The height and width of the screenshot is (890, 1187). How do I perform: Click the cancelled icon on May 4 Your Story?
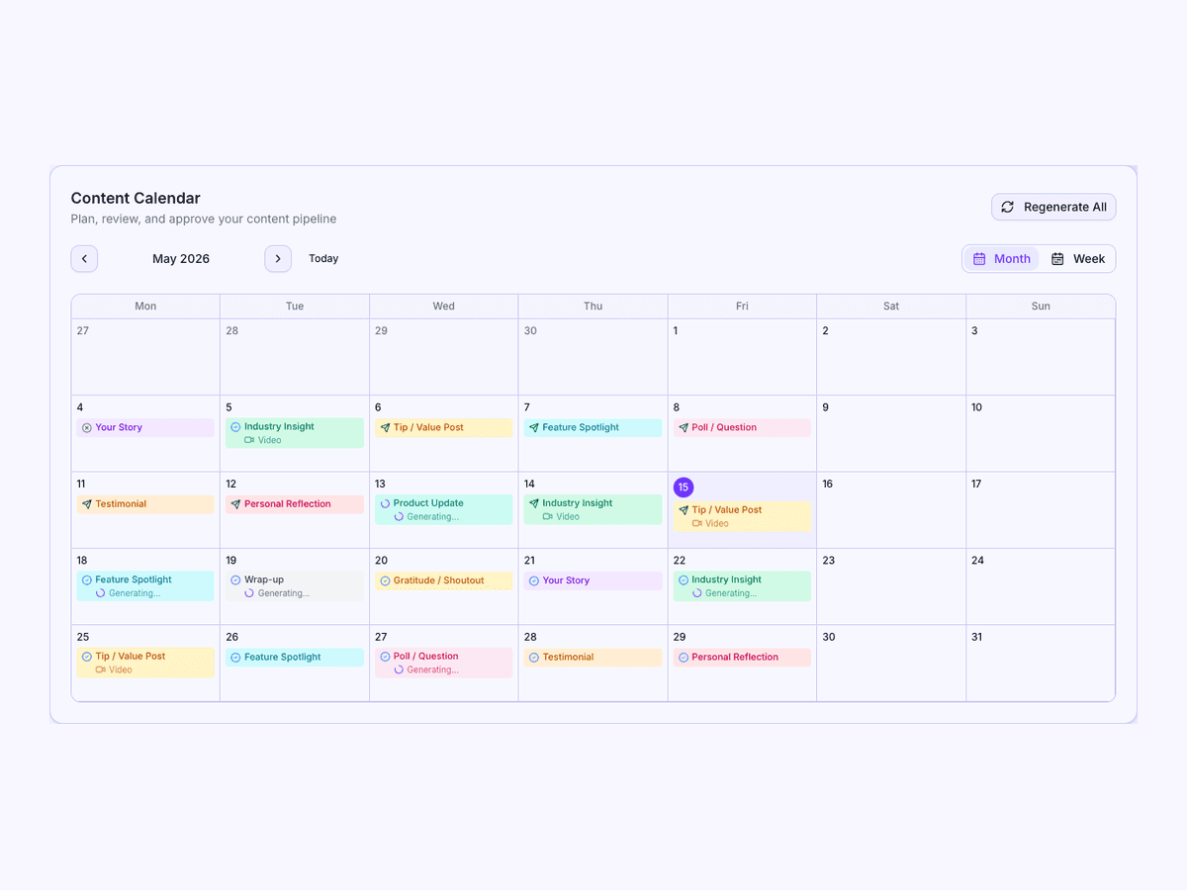click(x=87, y=428)
